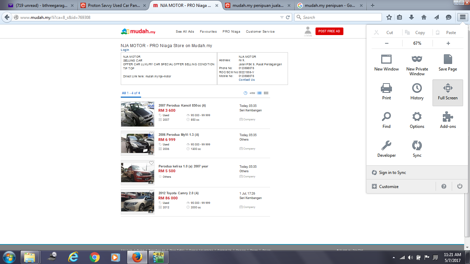Open New Window from Firefox menu
The image size is (470, 264).
386,63
